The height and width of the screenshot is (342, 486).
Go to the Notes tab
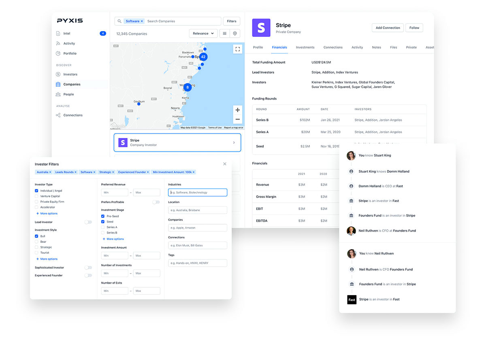click(x=377, y=47)
